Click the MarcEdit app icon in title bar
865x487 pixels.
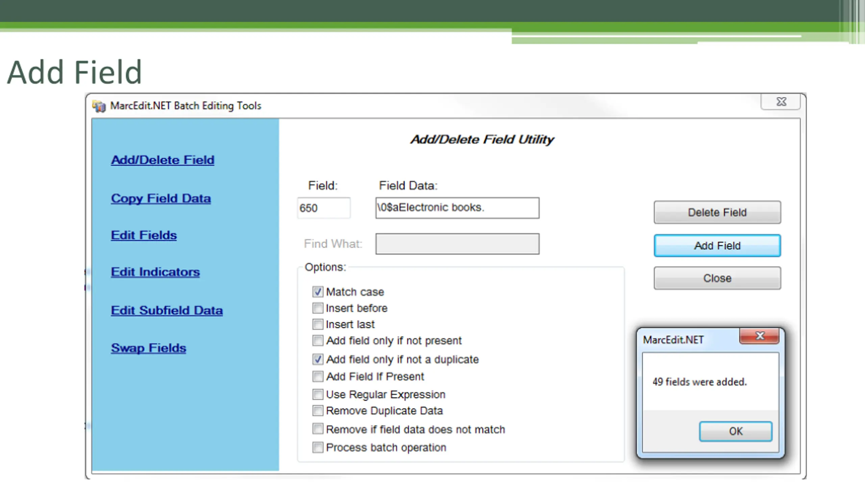pyautogui.click(x=99, y=106)
